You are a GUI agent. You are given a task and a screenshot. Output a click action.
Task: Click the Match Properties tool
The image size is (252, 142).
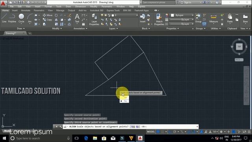[159, 19]
